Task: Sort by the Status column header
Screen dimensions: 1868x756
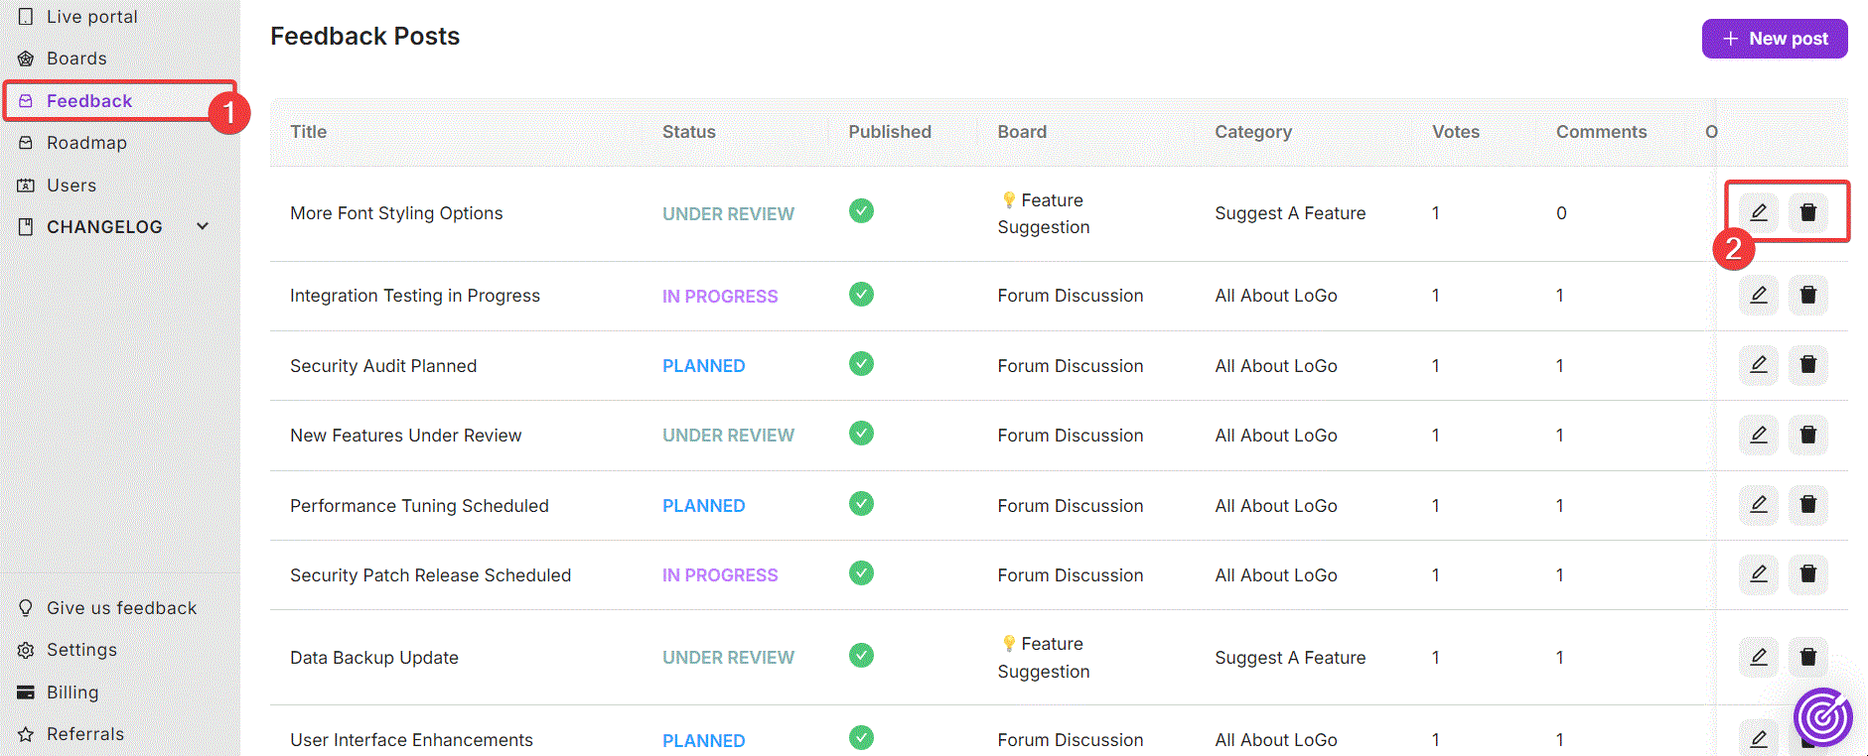Action: (x=689, y=132)
